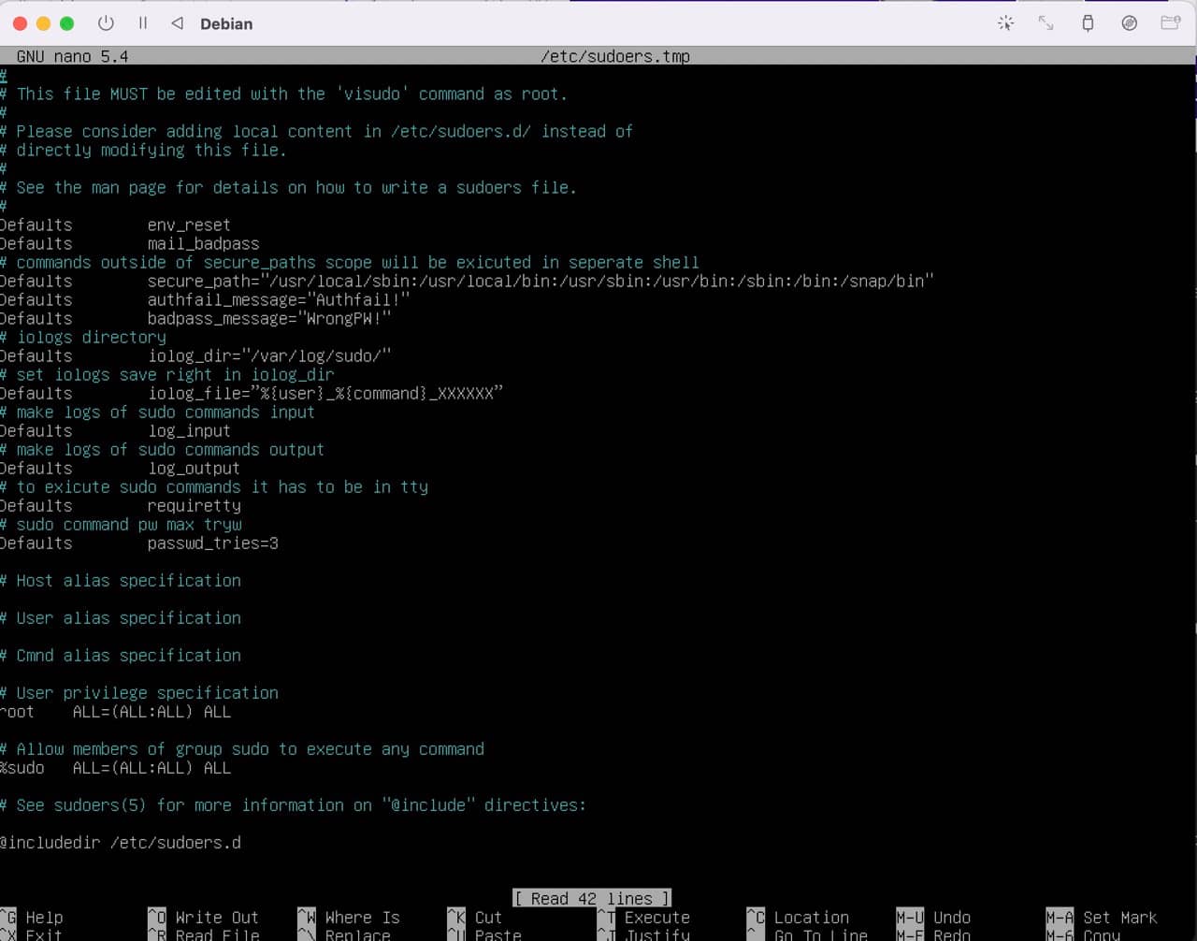The width and height of the screenshot is (1197, 941).
Task: Click the Debian window title
Action: [226, 23]
